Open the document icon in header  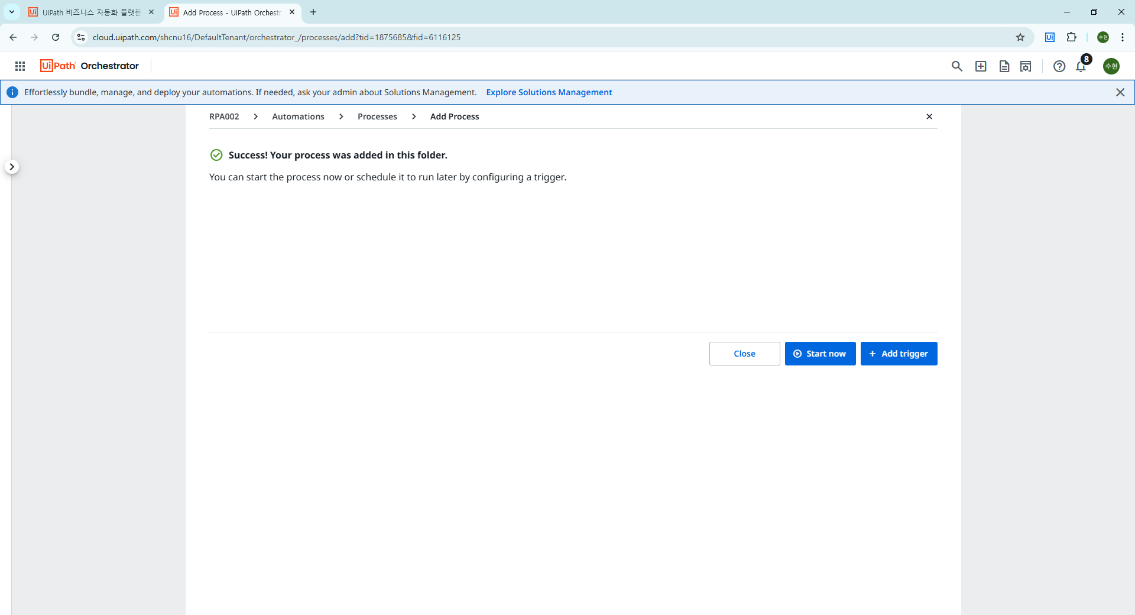1004,66
